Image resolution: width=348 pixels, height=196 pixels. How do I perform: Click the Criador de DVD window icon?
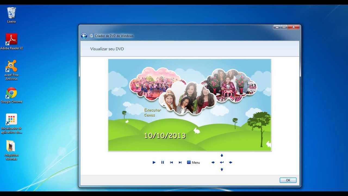point(91,36)
